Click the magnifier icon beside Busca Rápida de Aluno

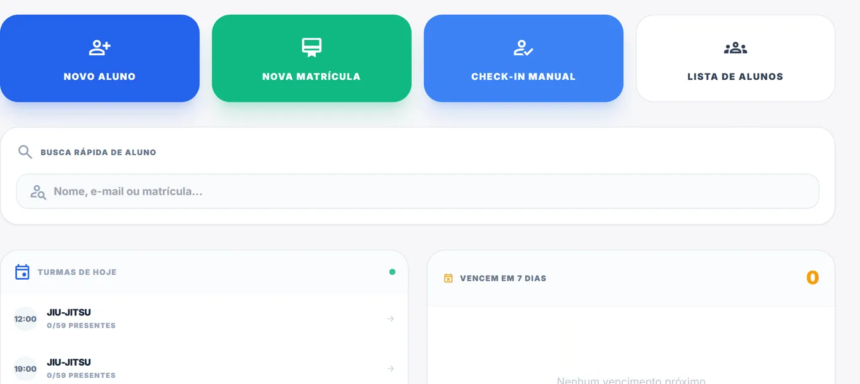click(25, 152)
